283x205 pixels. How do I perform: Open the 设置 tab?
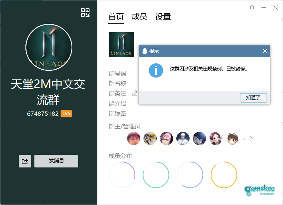click(163, 17)
